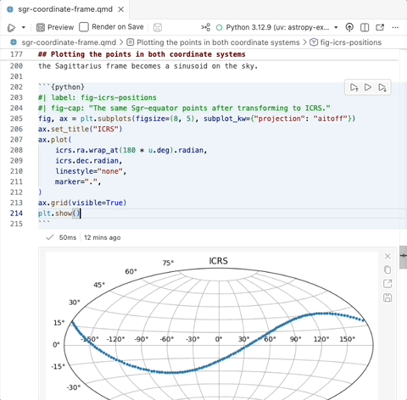The width and height of the screenshot is (407, 400).
Task: Click the publish upload circle icon
Action: pyautogui.click(x=349, y=27)
